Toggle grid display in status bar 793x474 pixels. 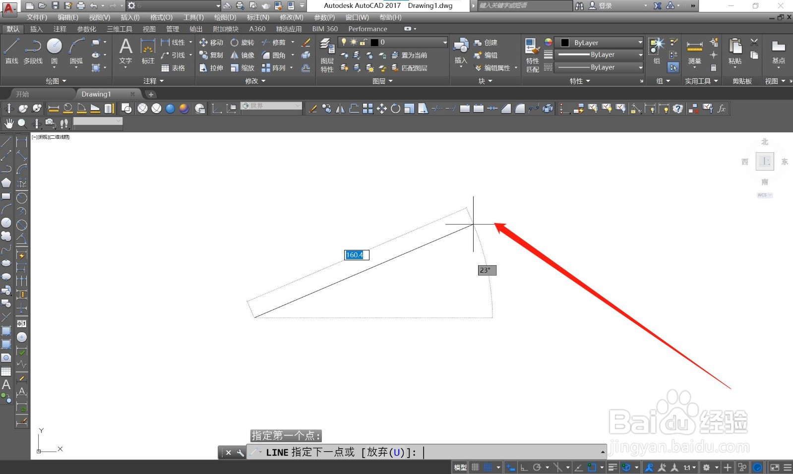click(x=475, y=467)
